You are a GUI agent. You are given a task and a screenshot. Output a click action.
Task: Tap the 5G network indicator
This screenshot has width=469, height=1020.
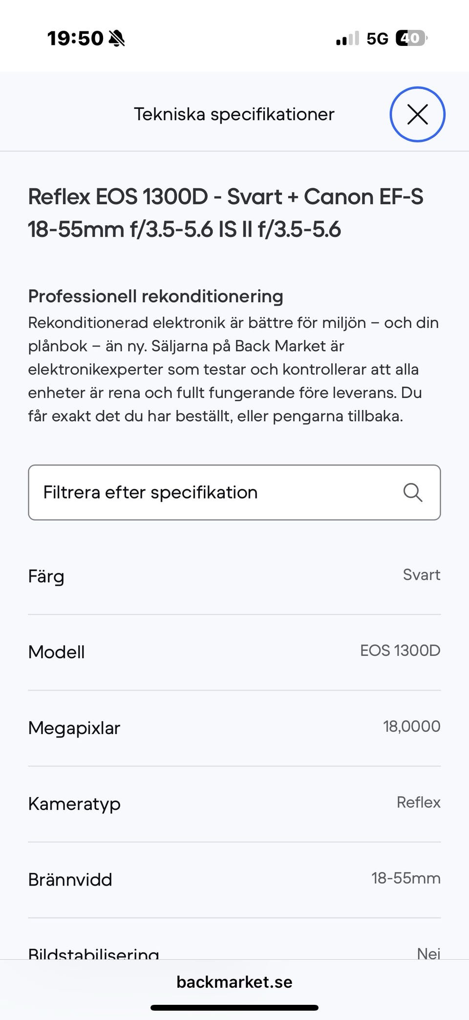point(377,39)
